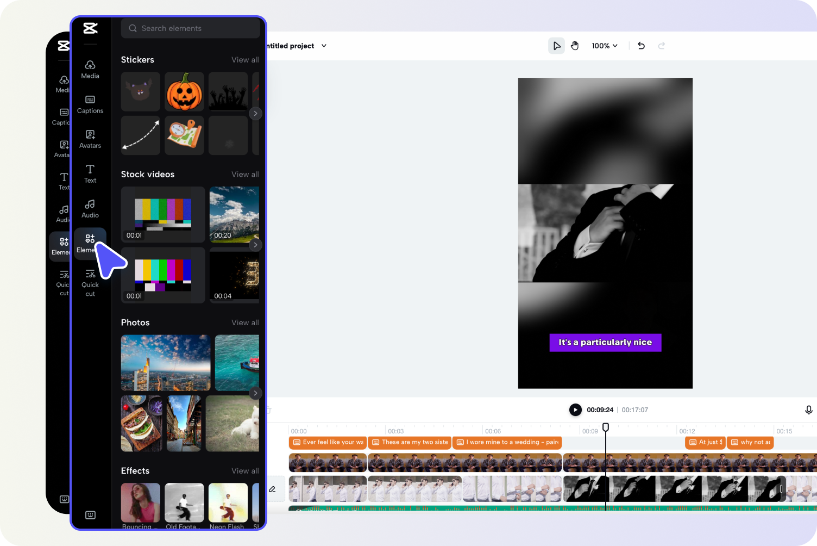The image size is (817, 546).
Task: Open the 100% zoom level dropdown
Action: click(x=605, y=46)
